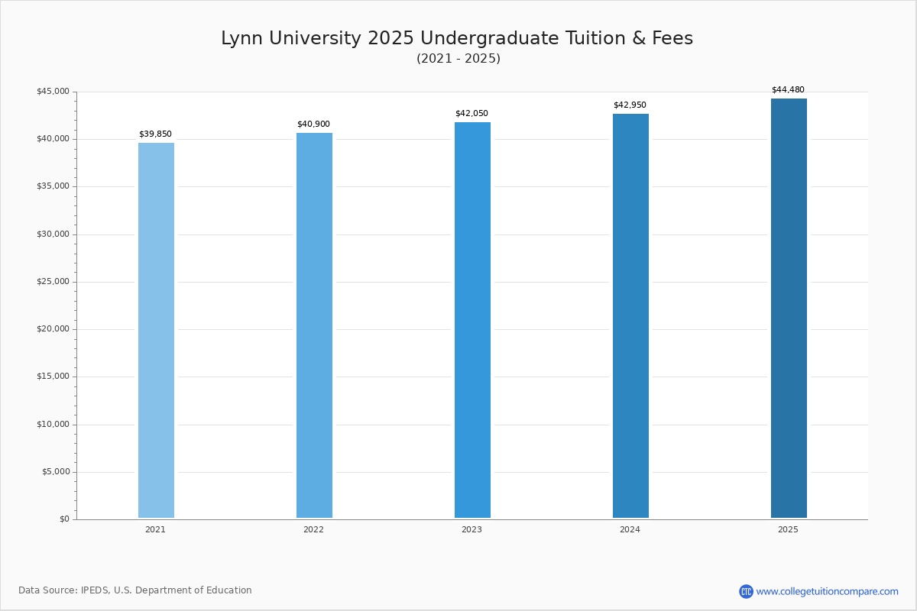
Task: Click the $0 y-axis label
Action: [x=64, y=519]
